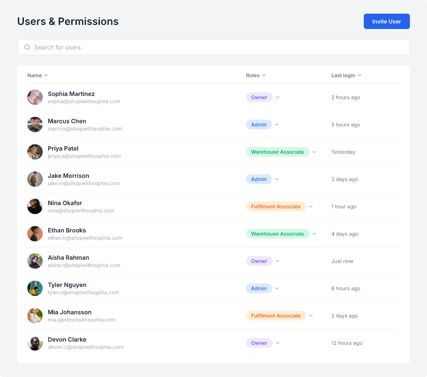The image size is (427, 377).
Task: Type in the Search for users field
Action: click(x=213, y=47)
